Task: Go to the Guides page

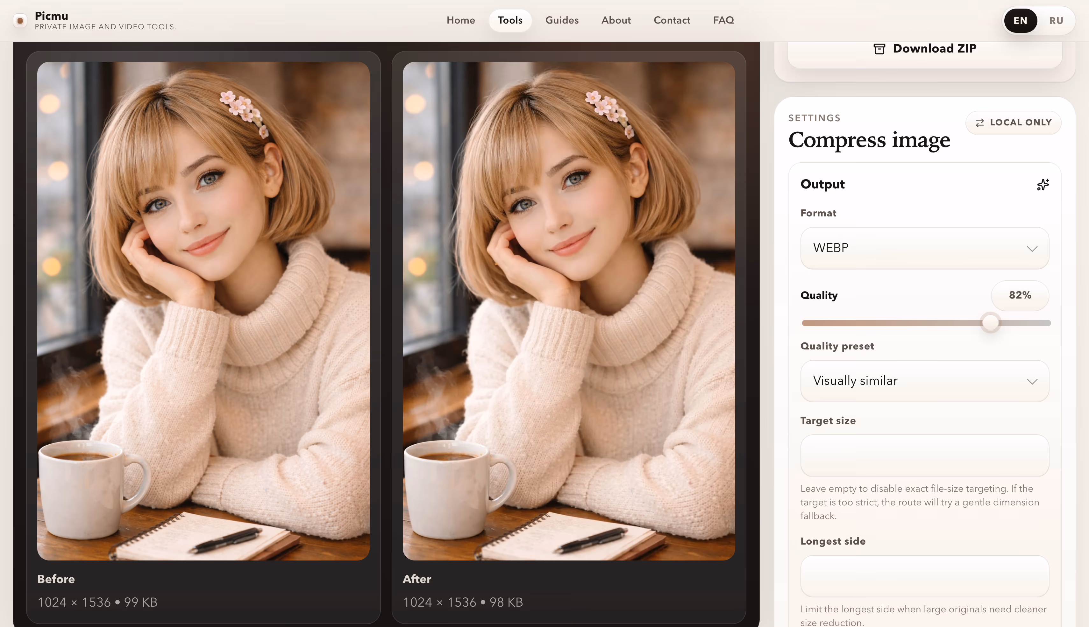Action: click(x=562, y=20)
